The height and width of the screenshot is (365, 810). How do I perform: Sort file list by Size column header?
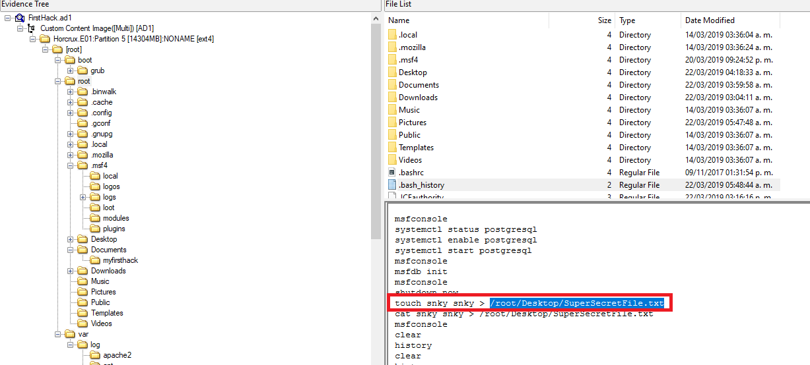pos(604,20)
